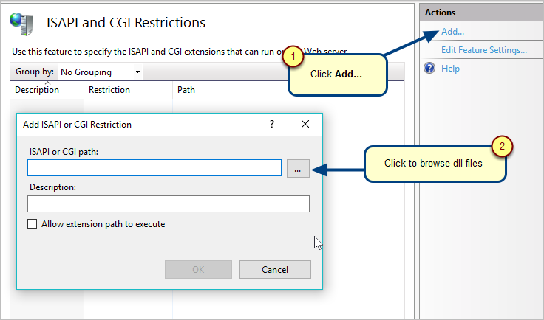Click the Description text field in dialog
This screenshot has width=544, height=320.
169,204
